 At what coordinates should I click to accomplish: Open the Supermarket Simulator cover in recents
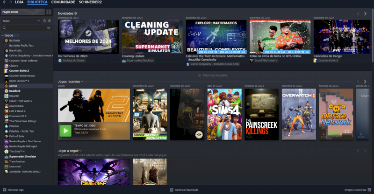coord(150,114)
